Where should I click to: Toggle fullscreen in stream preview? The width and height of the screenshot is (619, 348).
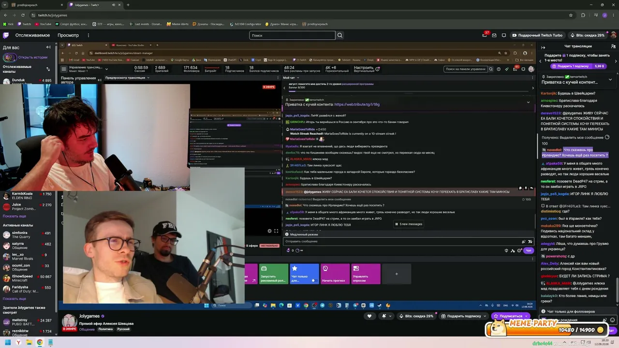pyautogui.click(x=276, y=231)
